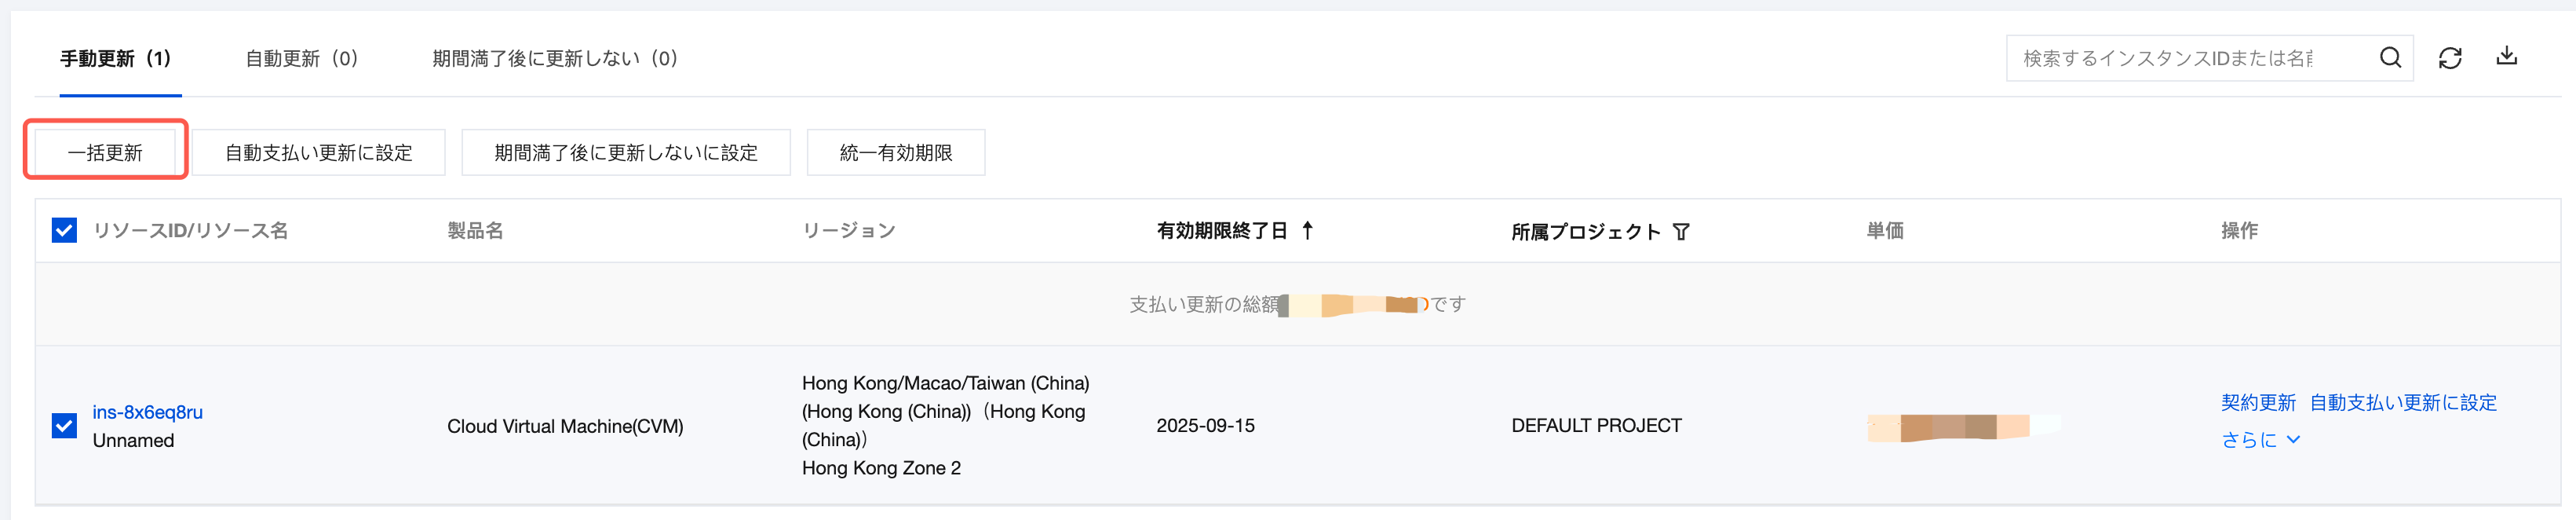
Task: Expand the さらに dropdown
Action: tap(2260, 440)
